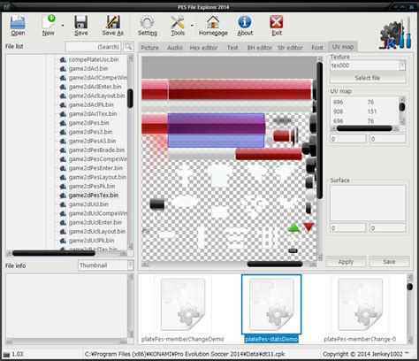Click the Save button in UV map panel

tap(389, 262)
